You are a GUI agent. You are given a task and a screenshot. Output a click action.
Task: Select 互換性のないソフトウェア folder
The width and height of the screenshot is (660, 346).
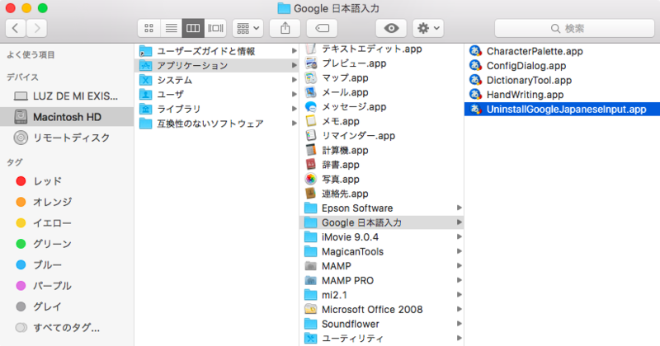point(216,124)
